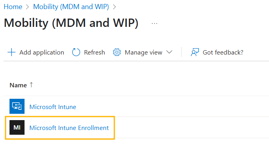Open the ellipsis menu beside page title

pos(154,23)
